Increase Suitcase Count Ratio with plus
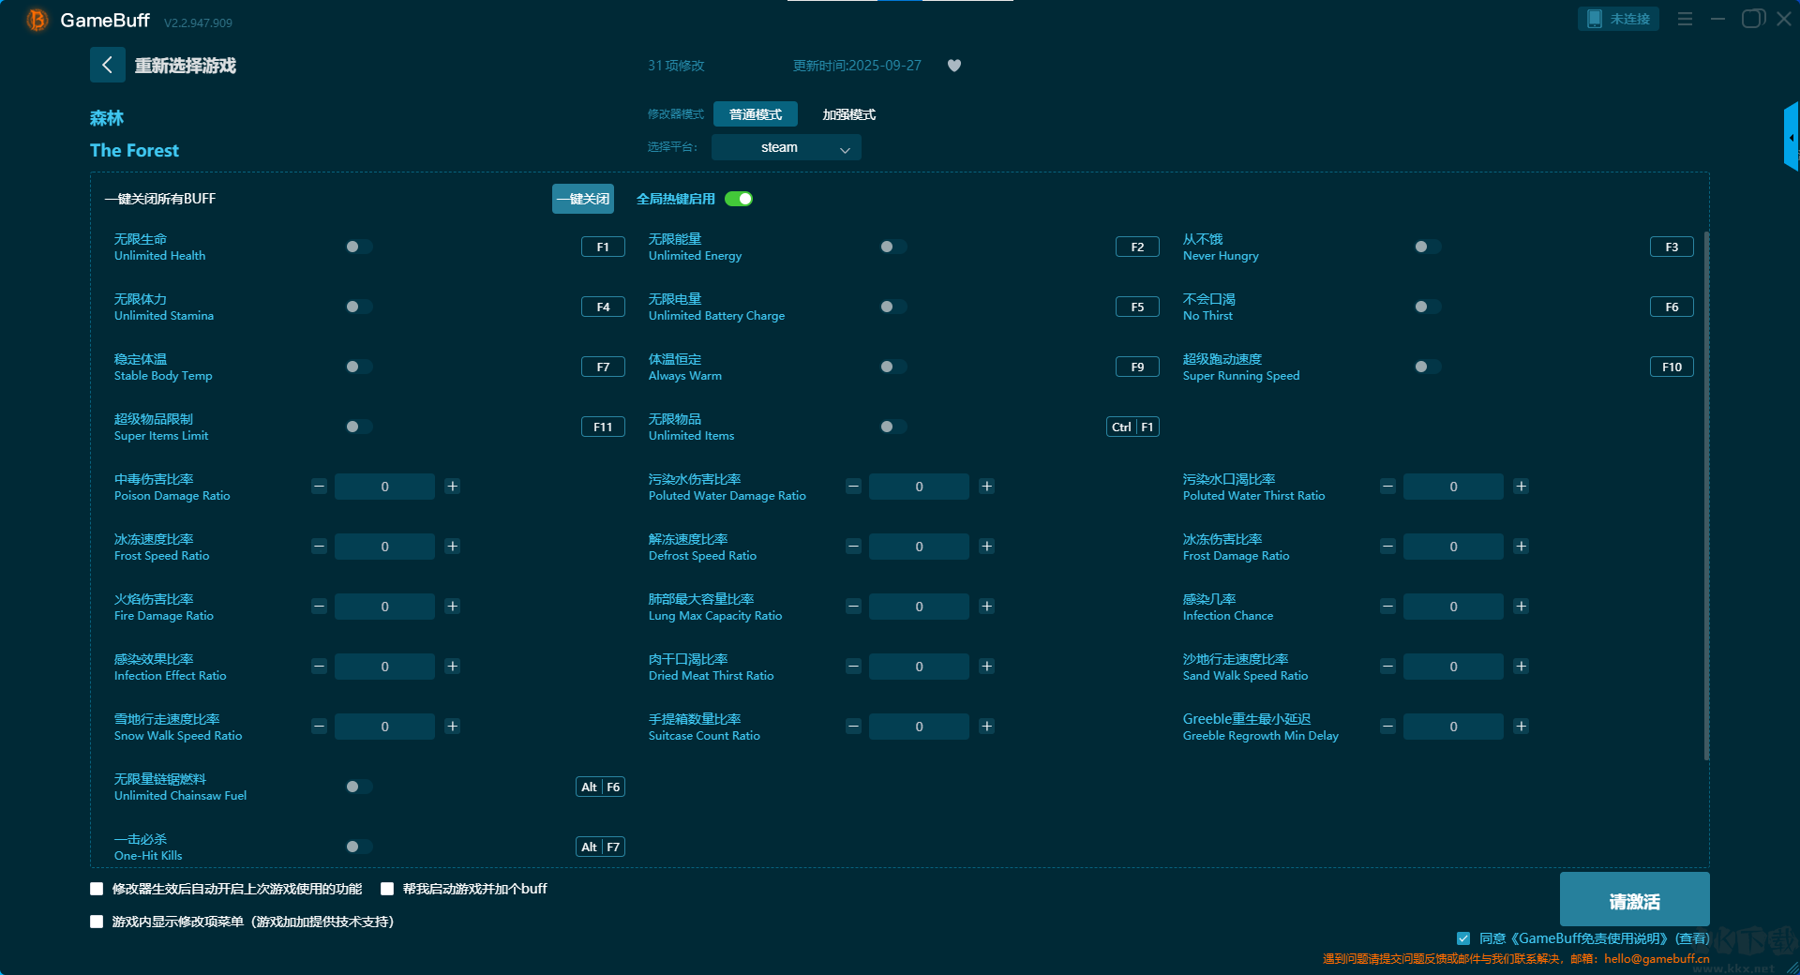This screenshot has height=975, width=1800. 986,727
